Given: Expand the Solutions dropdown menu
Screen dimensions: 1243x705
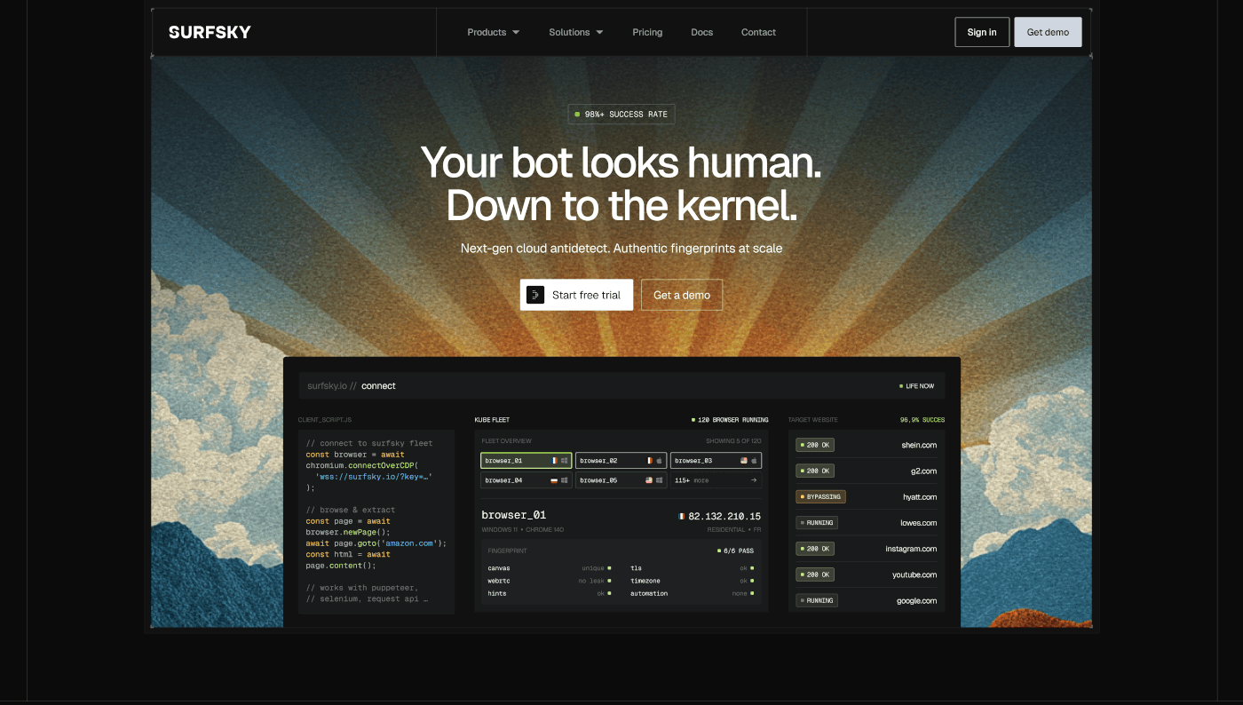Looking at the screenshot, I should tap(576, 32).
